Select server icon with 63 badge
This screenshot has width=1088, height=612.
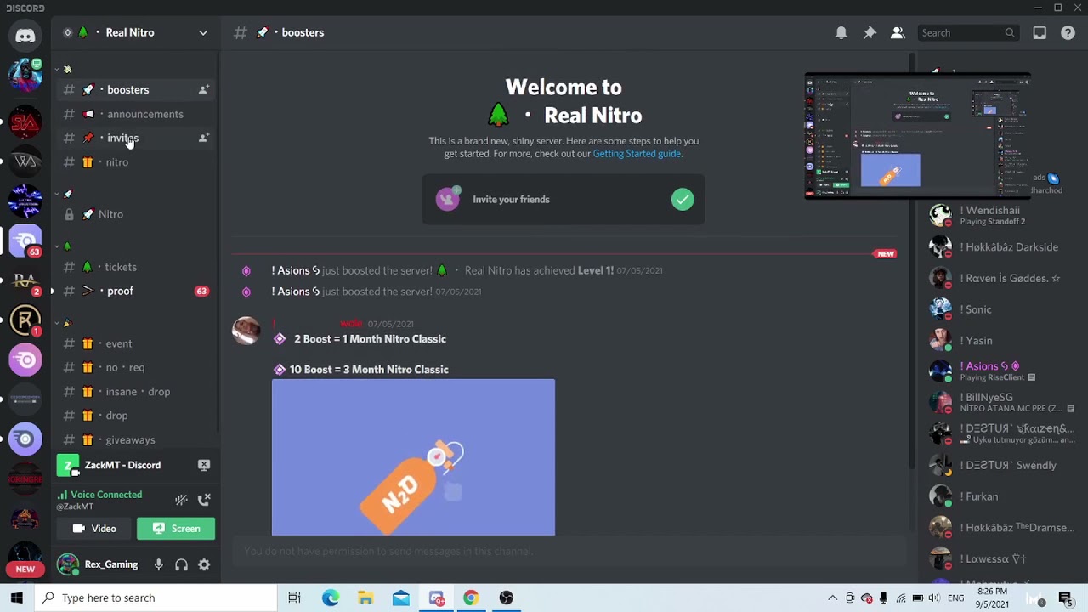click(25, 241)
